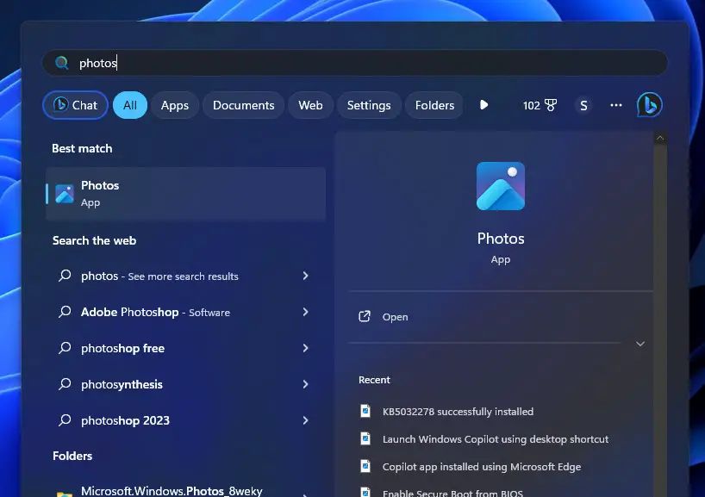
Task: Switch to the Settings filter
Action: 369,105
